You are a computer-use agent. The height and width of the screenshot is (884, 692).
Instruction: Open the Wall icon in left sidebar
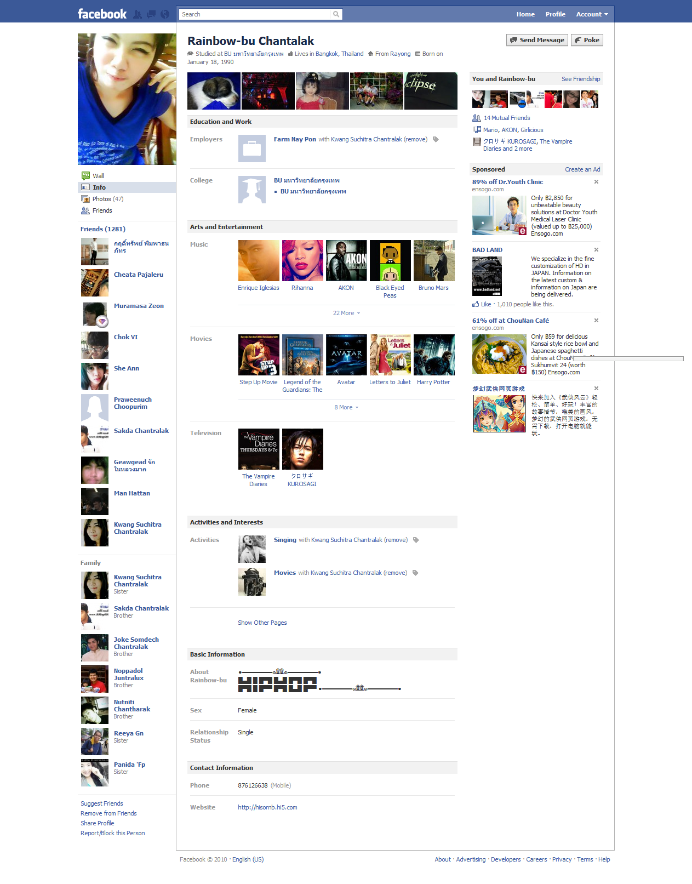coord(85,176)
